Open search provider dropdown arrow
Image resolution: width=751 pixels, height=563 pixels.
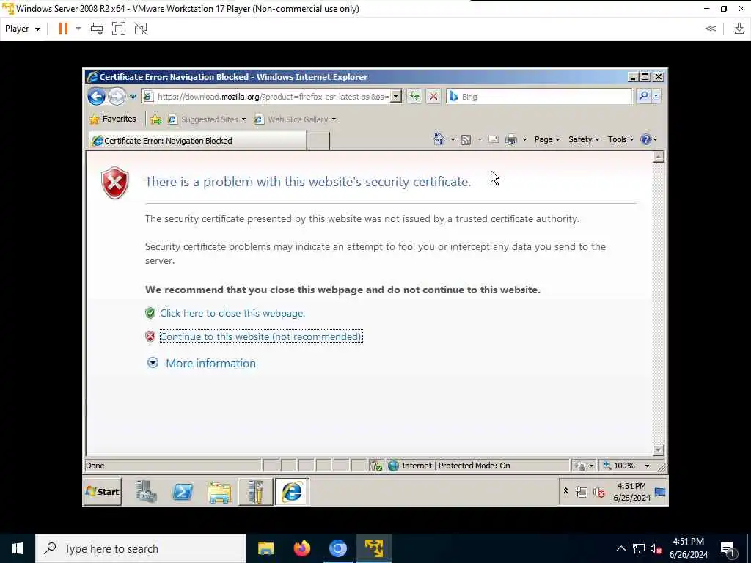pos(656,96)
